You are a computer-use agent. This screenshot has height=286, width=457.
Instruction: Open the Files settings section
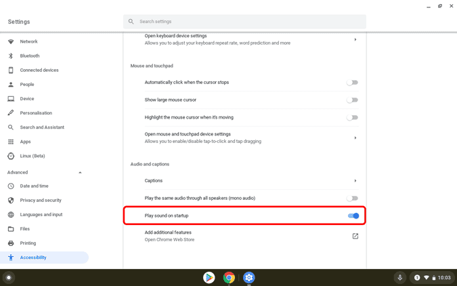click(x=25, y=229)
